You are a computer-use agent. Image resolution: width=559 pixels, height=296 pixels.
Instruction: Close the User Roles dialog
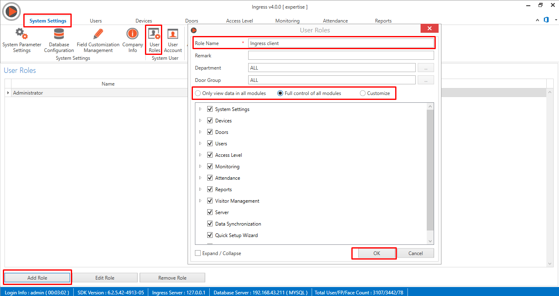coord(429,29)
